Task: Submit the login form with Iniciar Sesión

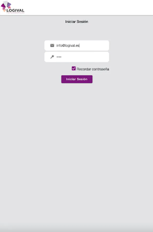Action: 77,79
